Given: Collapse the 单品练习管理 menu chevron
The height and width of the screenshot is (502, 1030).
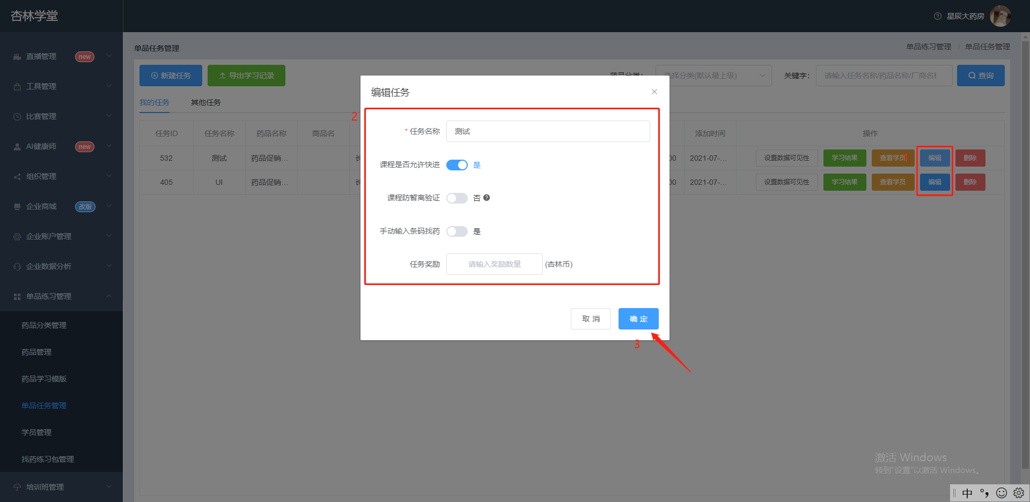Looking at the screenshot, I should click(109, 296).
